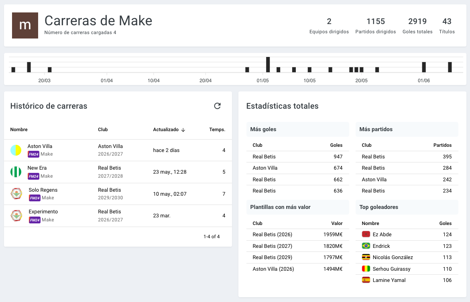Screen dimensions: 470x302
Task: Click the player name "Lamine Yamal"
Action: pyautogui.click(x=389, y=280)
